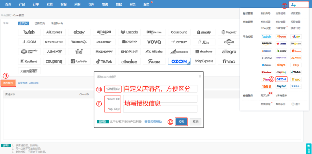Choose the JOYBUY platform logo
Screen dimensions: 312x154
pos(179,42)
